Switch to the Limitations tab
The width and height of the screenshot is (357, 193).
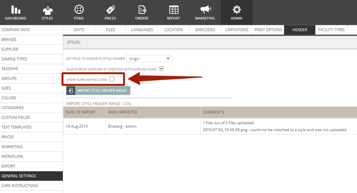click(x=237, y=30)
